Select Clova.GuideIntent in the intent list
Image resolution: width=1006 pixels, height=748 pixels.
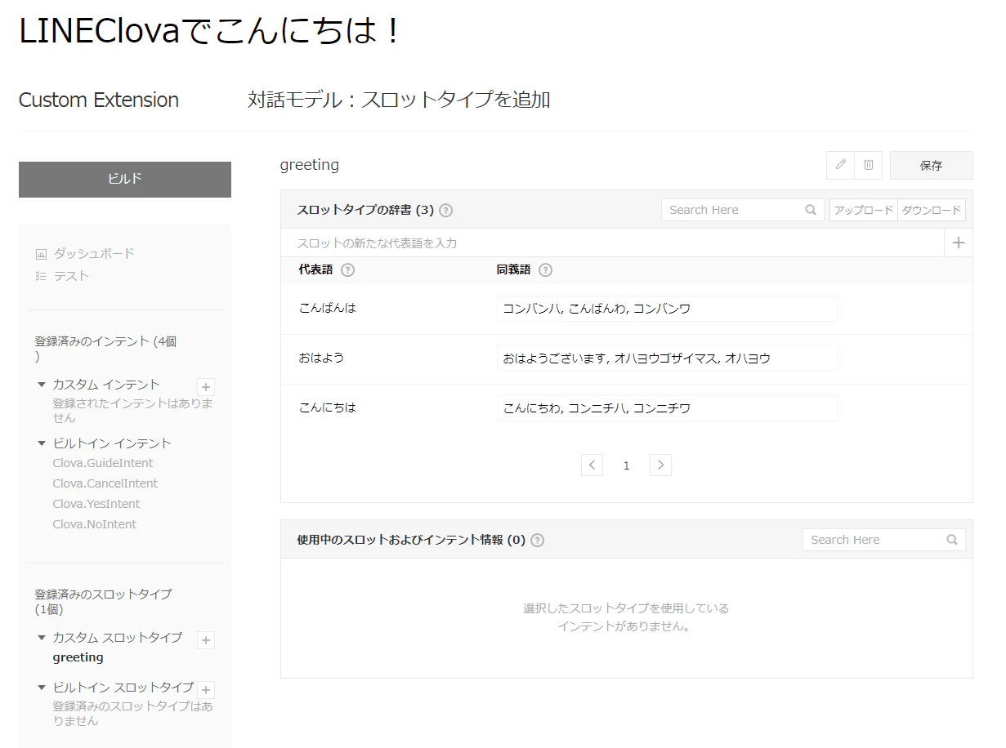(103, 463)
